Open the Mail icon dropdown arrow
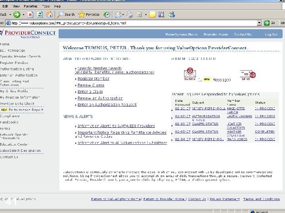The width and height of the screenshot is (285, 213). click(x=123, y=15)
